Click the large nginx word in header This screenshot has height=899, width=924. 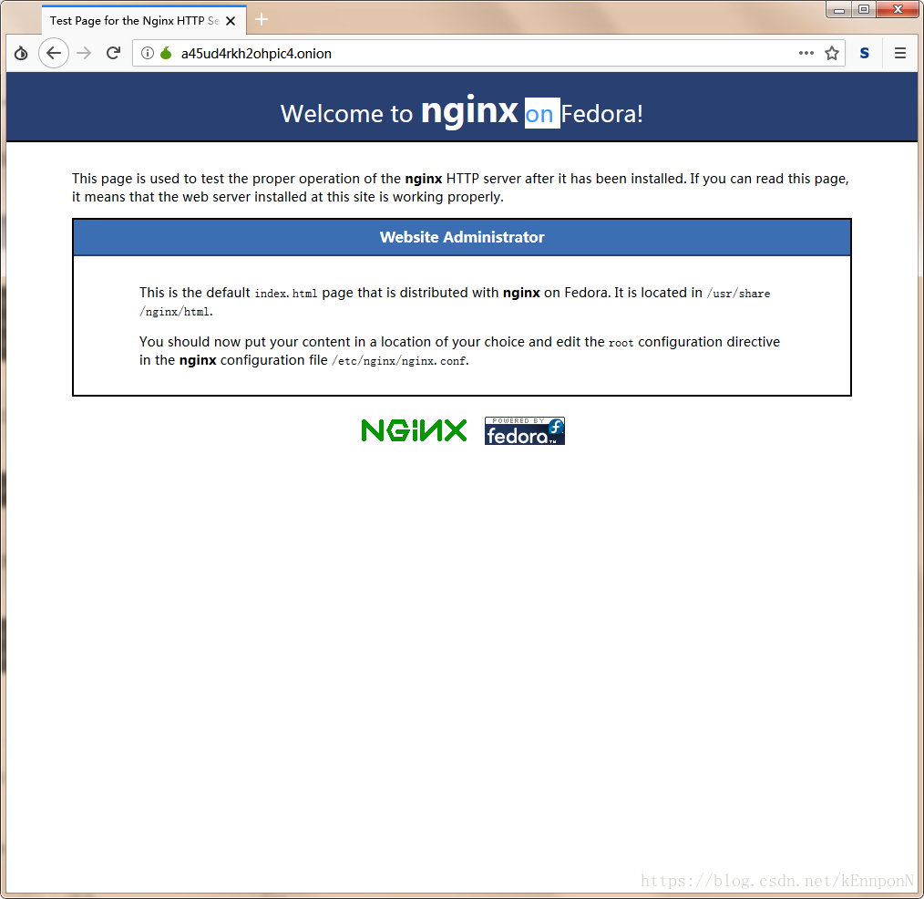[x=469, y=111]
